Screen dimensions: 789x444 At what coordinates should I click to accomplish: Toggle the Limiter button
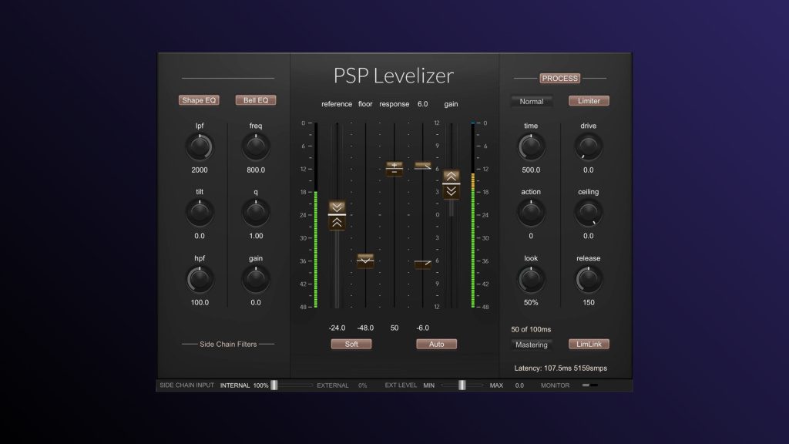pos(589,101)
